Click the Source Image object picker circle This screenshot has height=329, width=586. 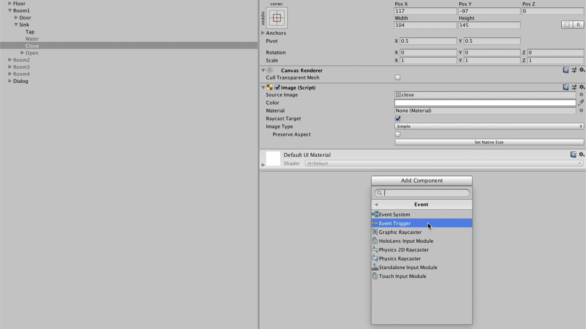(x=581, y=95)
